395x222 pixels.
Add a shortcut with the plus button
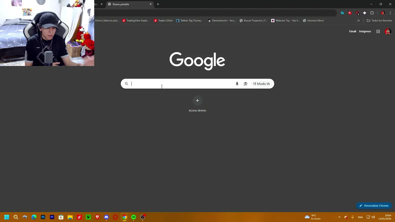[197, 101]
